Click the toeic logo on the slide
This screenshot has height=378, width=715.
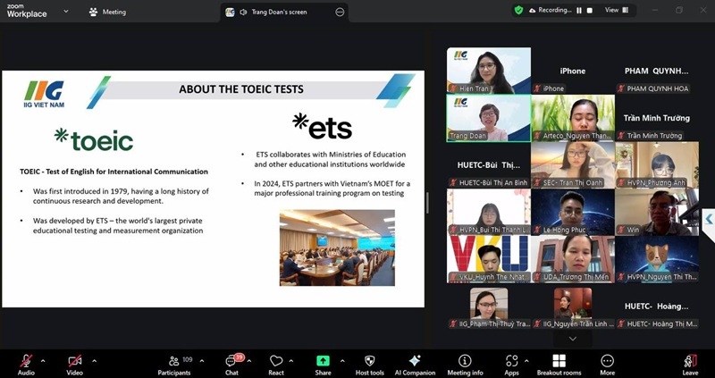coord(94,139)
